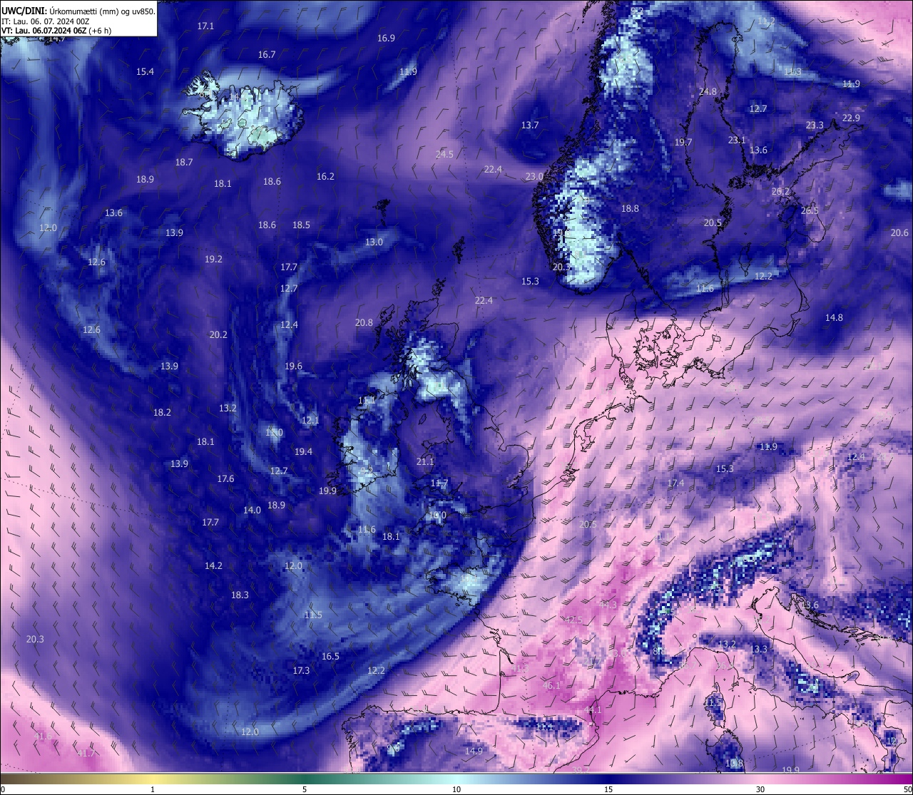Image resolution: width=913 pixels, height=795 pixels.
Task: Click the 24.8 value over northern Sweden
Action: coord(708,91)
